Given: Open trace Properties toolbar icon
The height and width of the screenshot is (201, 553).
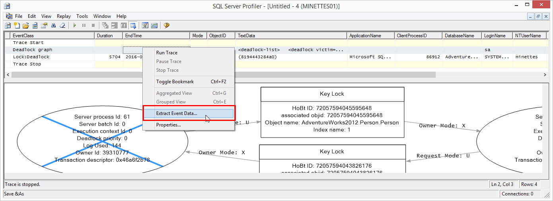Looking at the screenshot, I should pos(44,25).
